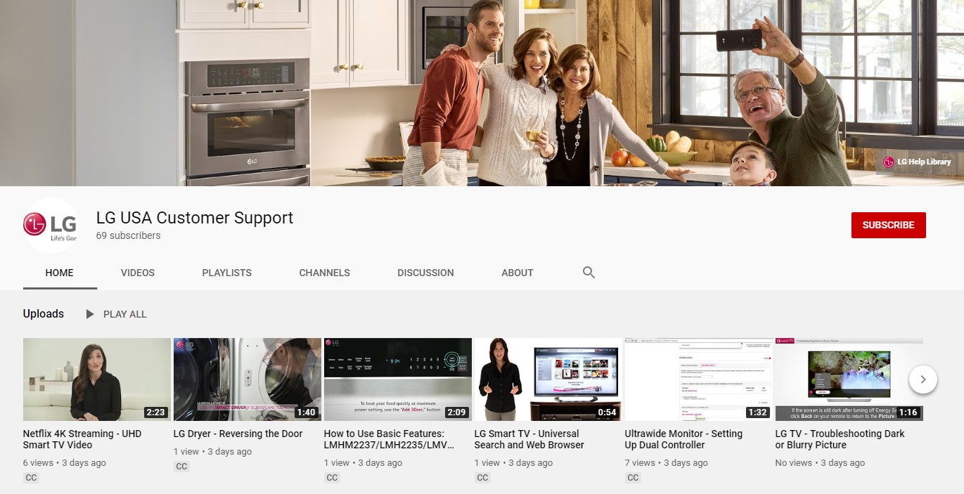Viewport: 964px width, 494px height.
Task: Click the channel banner family photo
Action: [482, 93]
